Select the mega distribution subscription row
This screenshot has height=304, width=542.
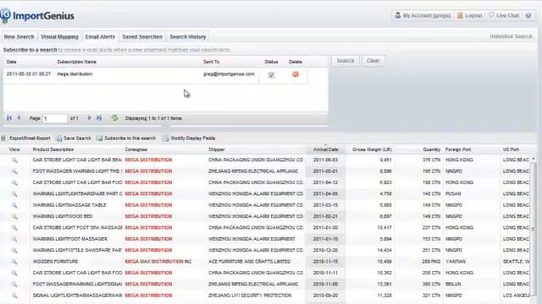point(155,74)
